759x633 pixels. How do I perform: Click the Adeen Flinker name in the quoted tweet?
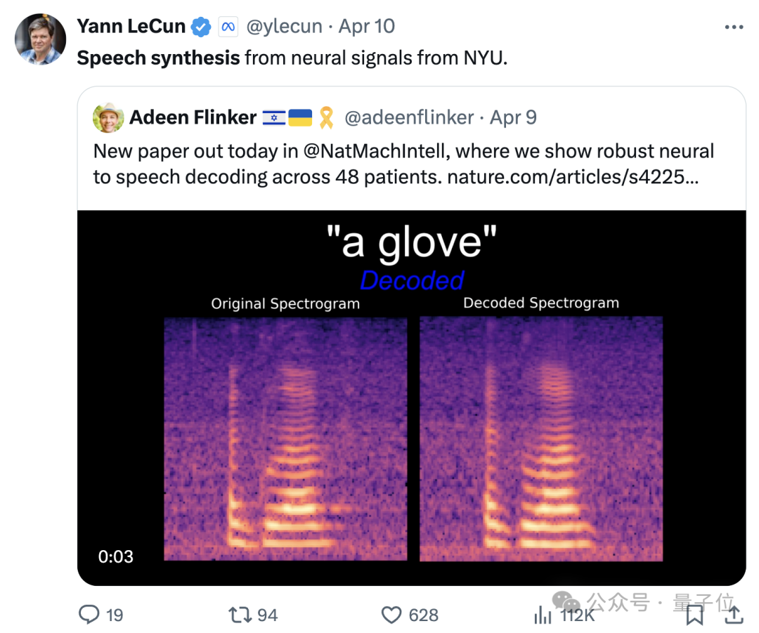coord(193,117)
